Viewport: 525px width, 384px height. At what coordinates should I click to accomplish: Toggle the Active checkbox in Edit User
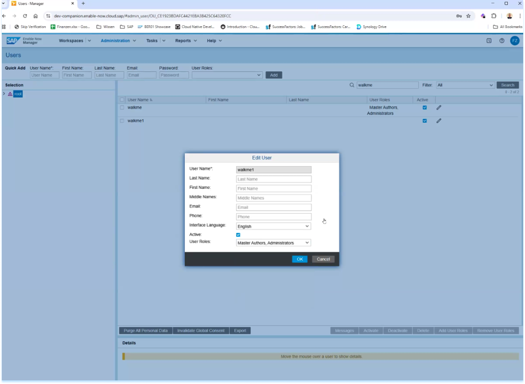coord(238,234)
